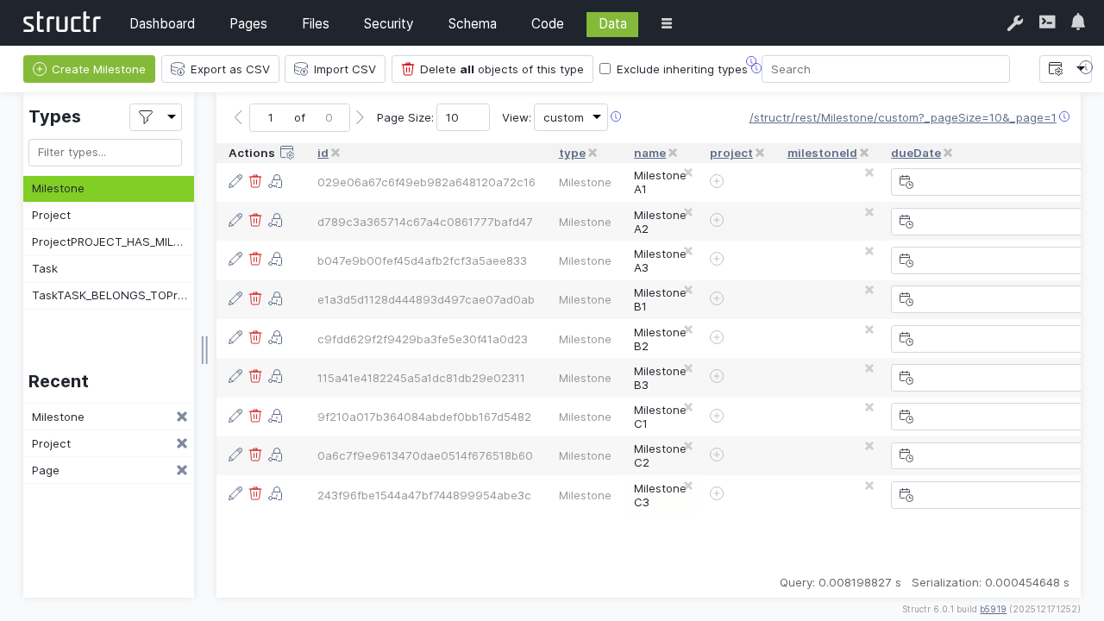Click the column settings icon beside Actions
Viewport: 1104px width, 621px height.
click(287, 153)
